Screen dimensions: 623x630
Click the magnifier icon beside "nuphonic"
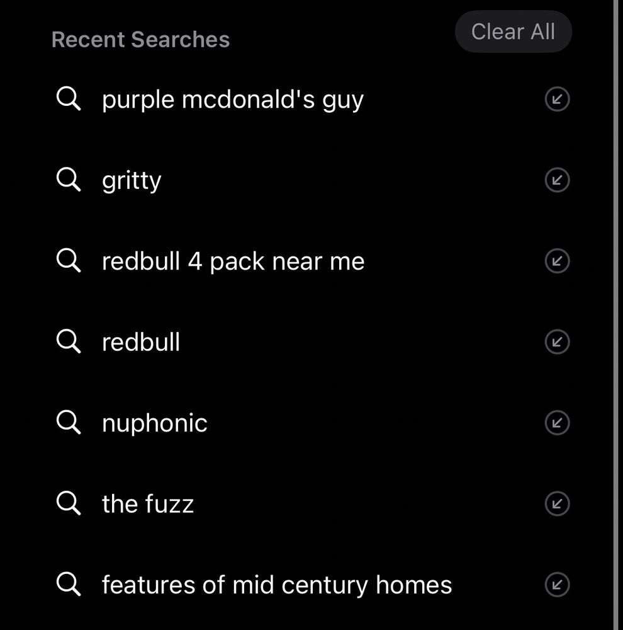69,423
